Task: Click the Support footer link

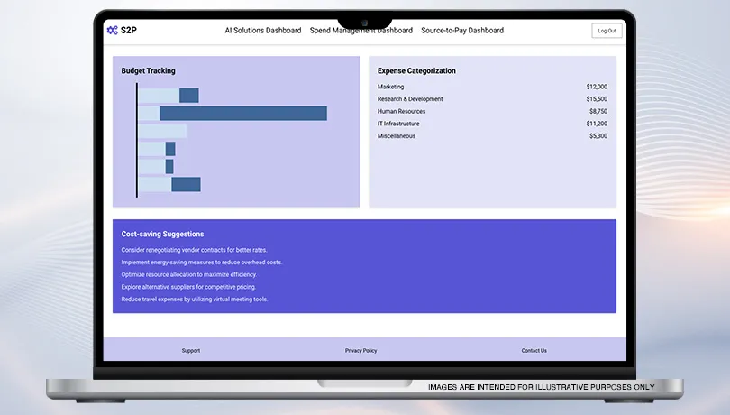Action: pos(191,350)
